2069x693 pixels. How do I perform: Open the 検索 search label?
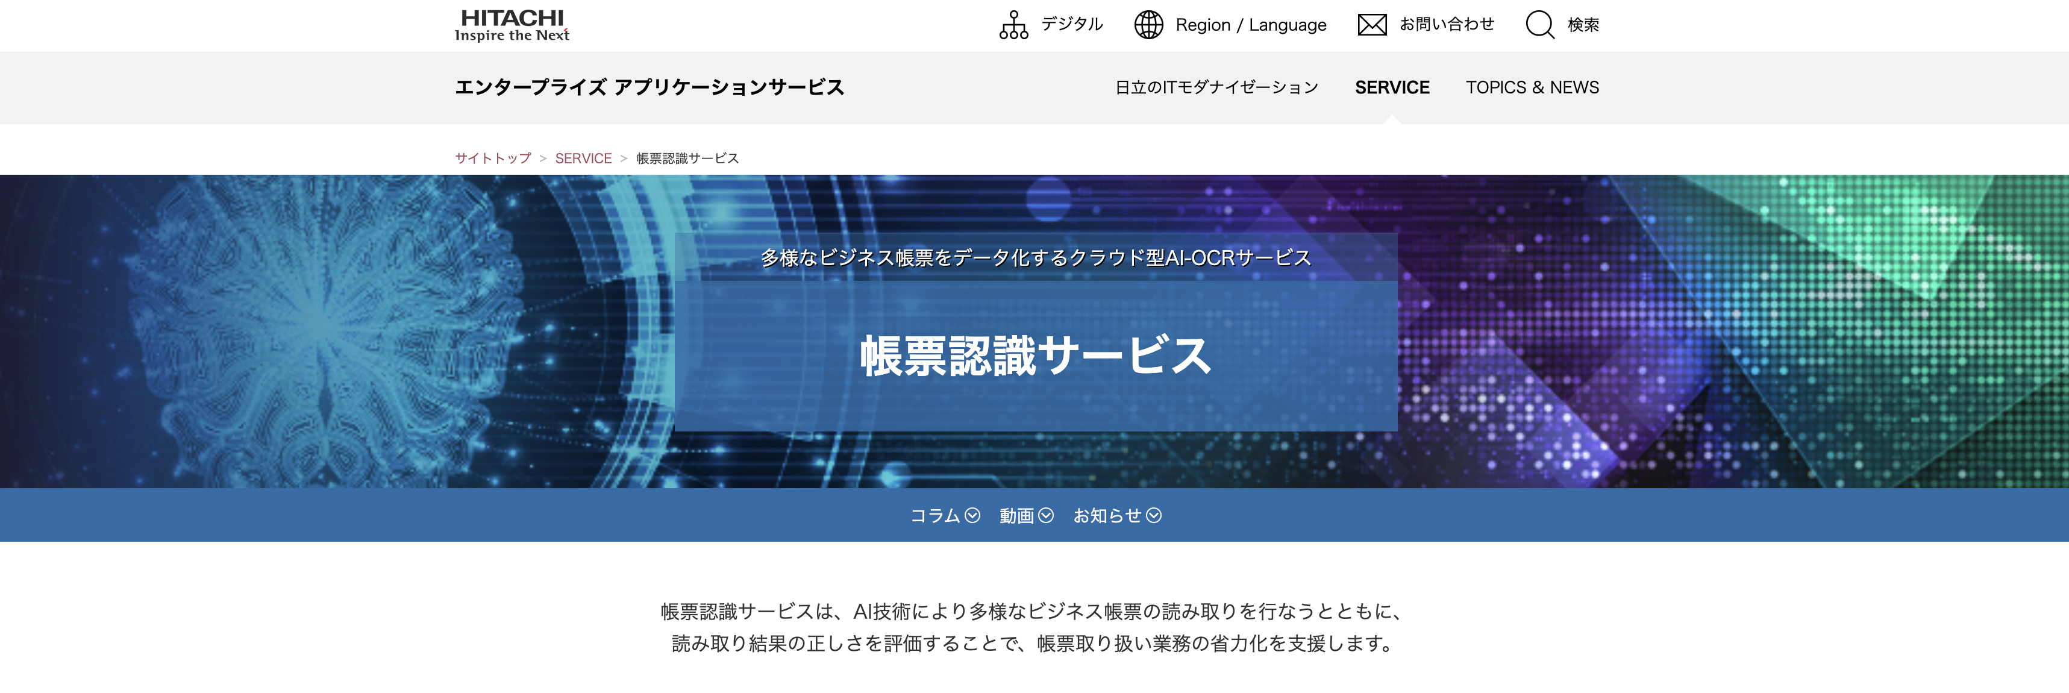coord(1583,25)
